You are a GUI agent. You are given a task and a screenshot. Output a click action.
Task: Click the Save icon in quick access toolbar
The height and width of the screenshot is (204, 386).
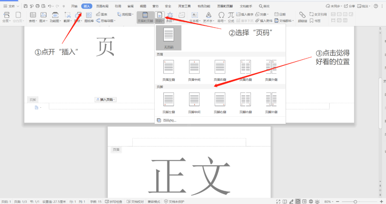[26, 6]
